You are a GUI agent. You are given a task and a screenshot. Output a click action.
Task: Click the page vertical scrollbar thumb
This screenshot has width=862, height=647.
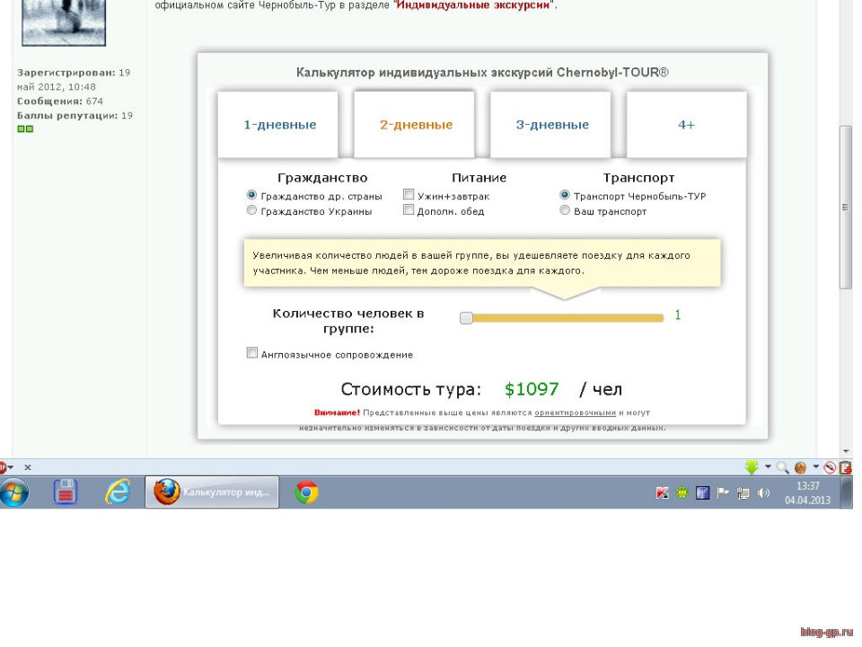point(846,207)
